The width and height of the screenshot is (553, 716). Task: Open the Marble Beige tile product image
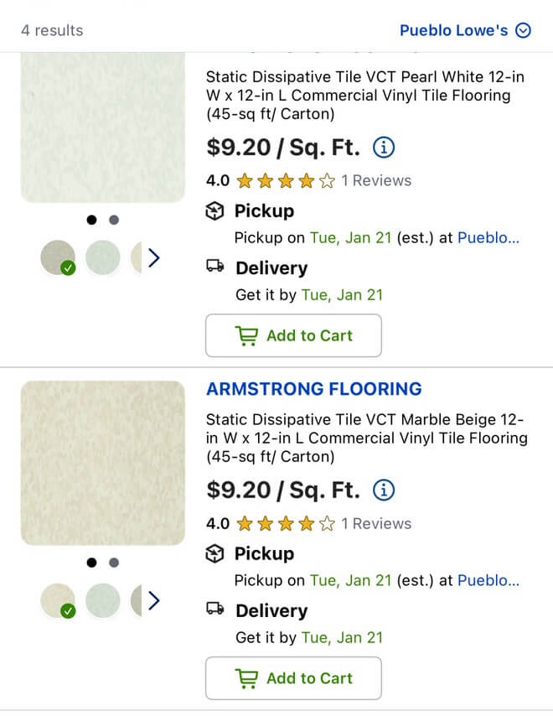(103, 463)
